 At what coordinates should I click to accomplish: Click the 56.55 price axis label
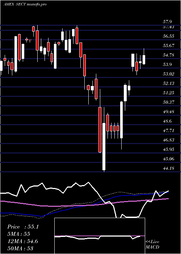point(169,36)
